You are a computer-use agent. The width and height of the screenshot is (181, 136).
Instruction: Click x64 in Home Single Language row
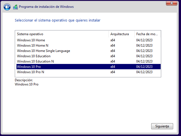click(113, 51)
